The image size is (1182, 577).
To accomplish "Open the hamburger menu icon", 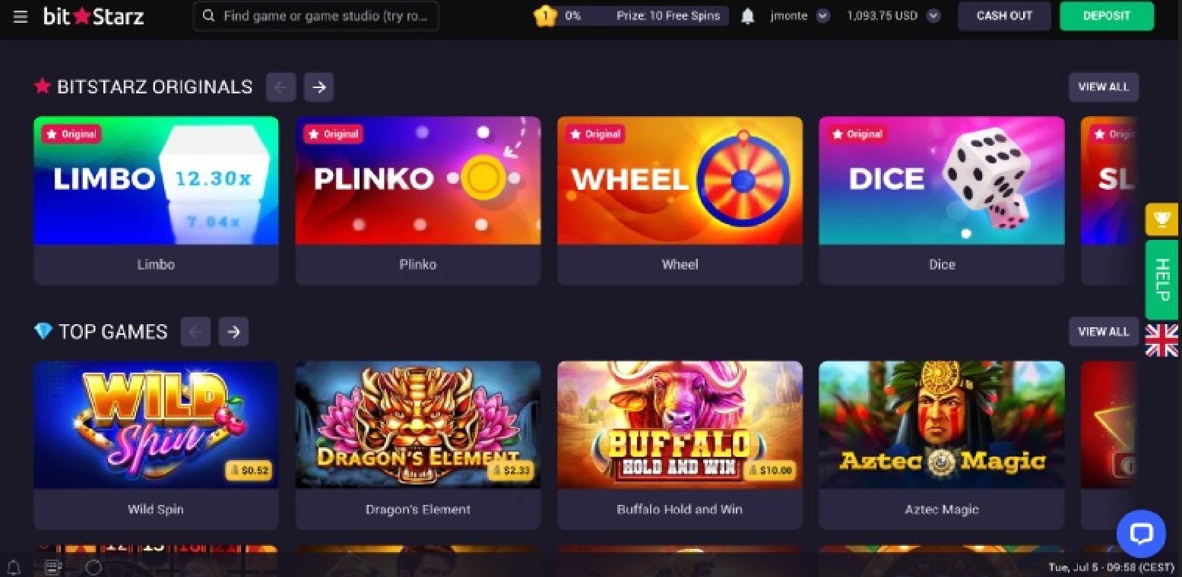I will tap(21, 16).
